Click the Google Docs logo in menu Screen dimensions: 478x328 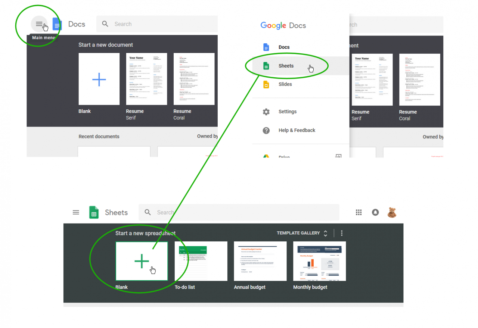coord(283,26)
